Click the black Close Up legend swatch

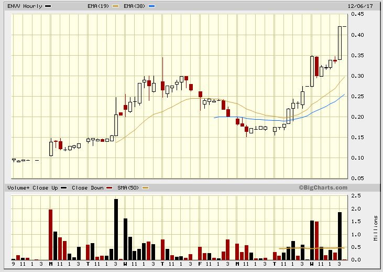tap(64, 188)
